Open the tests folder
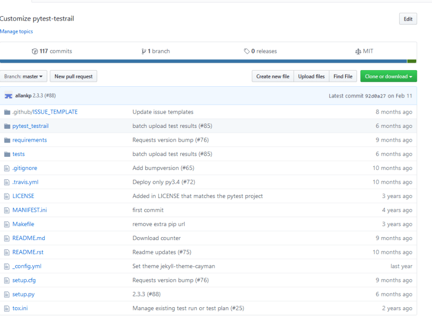This screenshot has width=432, height=317. click(x=19, y=154)
